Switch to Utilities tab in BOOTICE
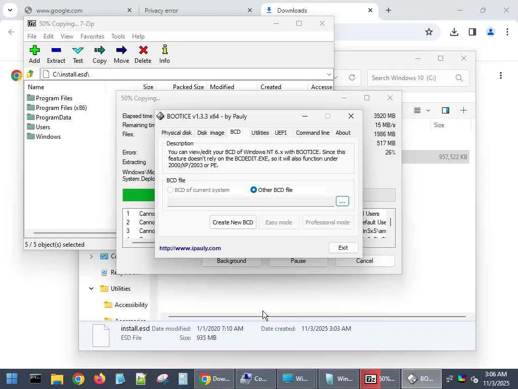The width and height of the screenshot is (518, 389). pos(260,133)
